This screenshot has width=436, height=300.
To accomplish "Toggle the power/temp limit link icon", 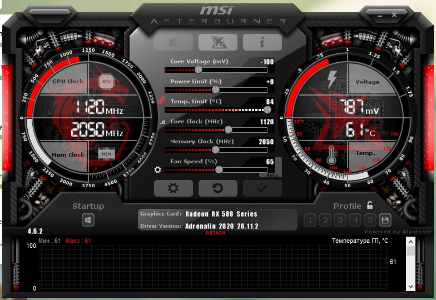I will (x=161, y=100).
